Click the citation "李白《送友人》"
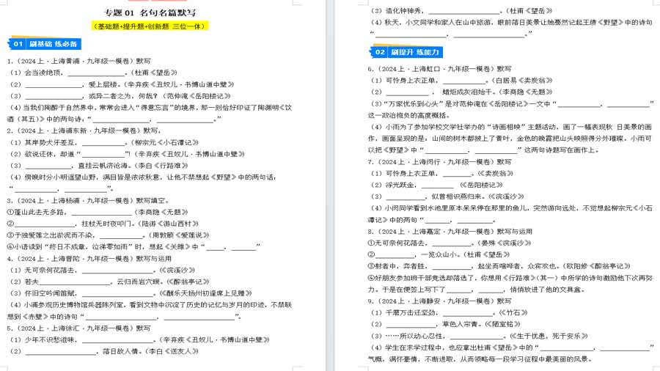 [x=172, y=351]
